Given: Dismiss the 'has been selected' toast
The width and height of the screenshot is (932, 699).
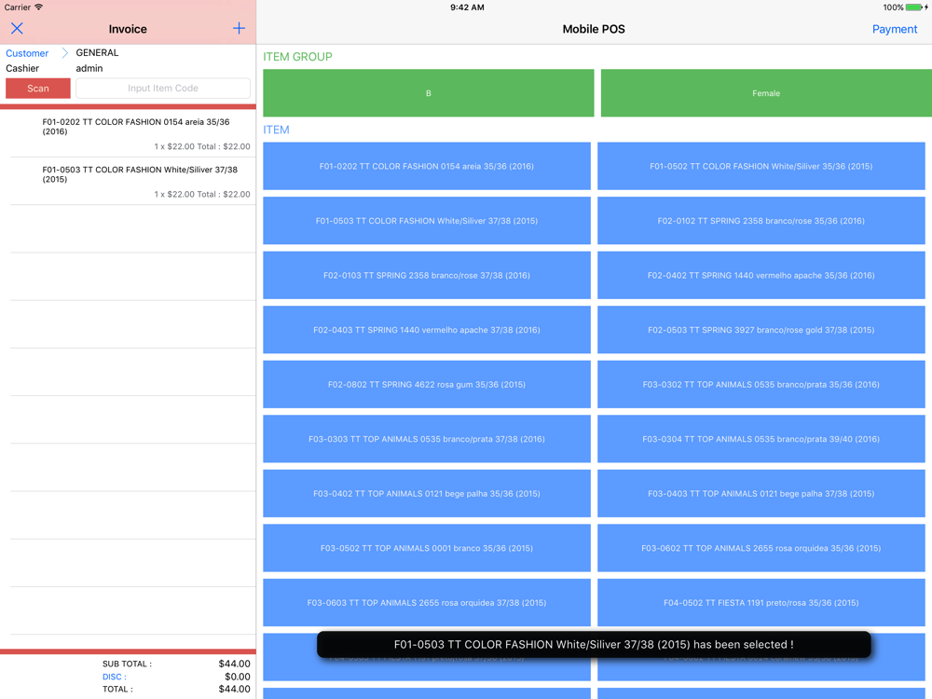Looking at the screenshot, I should (594, 644).
